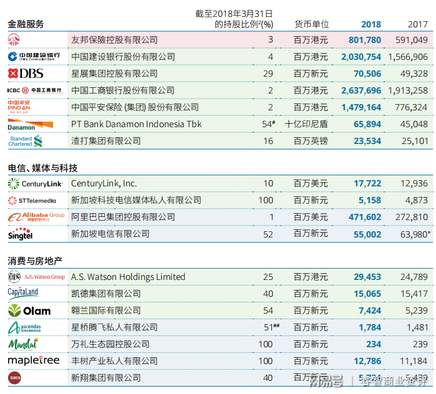Select the 金融服务 section heading
The image size is (436, 394).
point(26,24)
